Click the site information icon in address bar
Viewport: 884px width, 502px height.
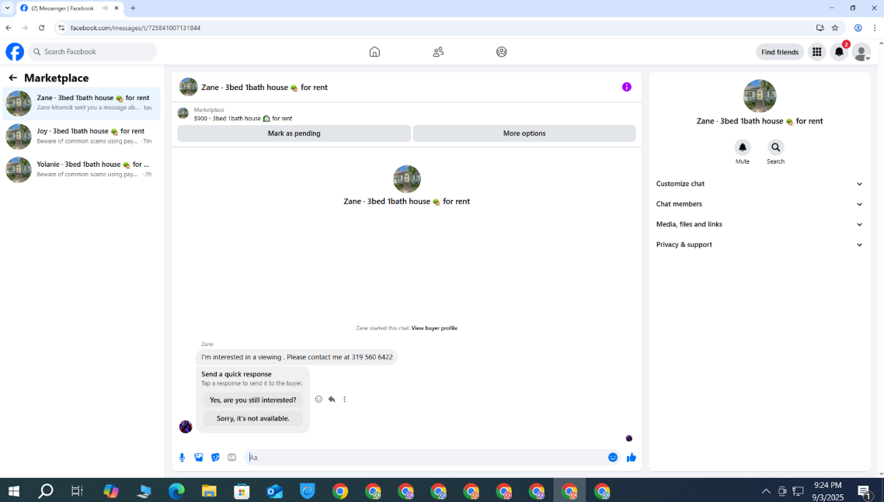(61, 28)
